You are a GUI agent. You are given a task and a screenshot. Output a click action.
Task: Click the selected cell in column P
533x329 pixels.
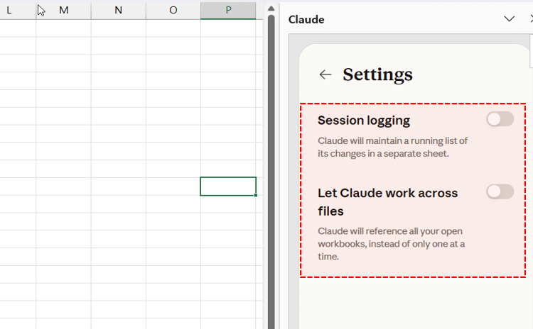pos(228,186)
